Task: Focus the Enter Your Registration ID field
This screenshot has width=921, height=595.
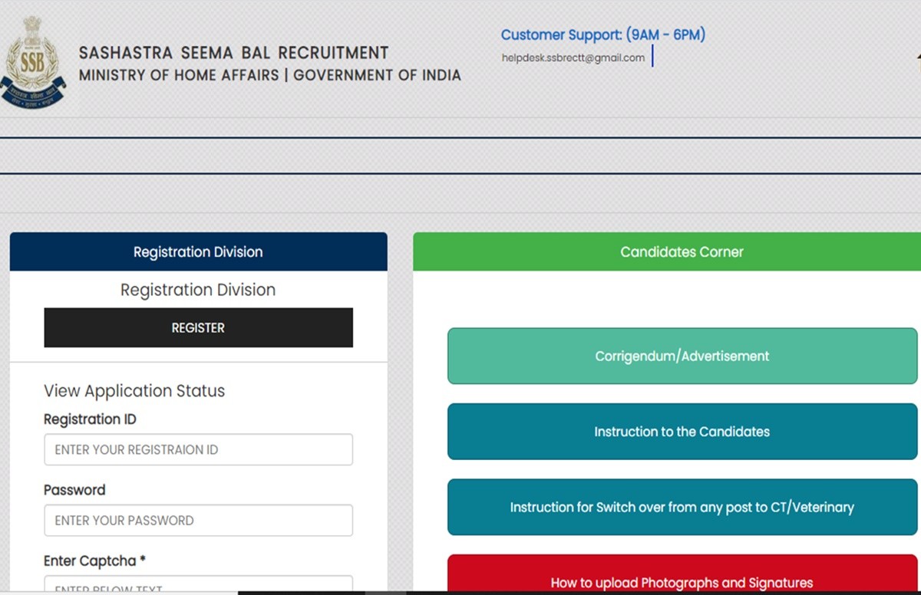Action: pos(198,449)
